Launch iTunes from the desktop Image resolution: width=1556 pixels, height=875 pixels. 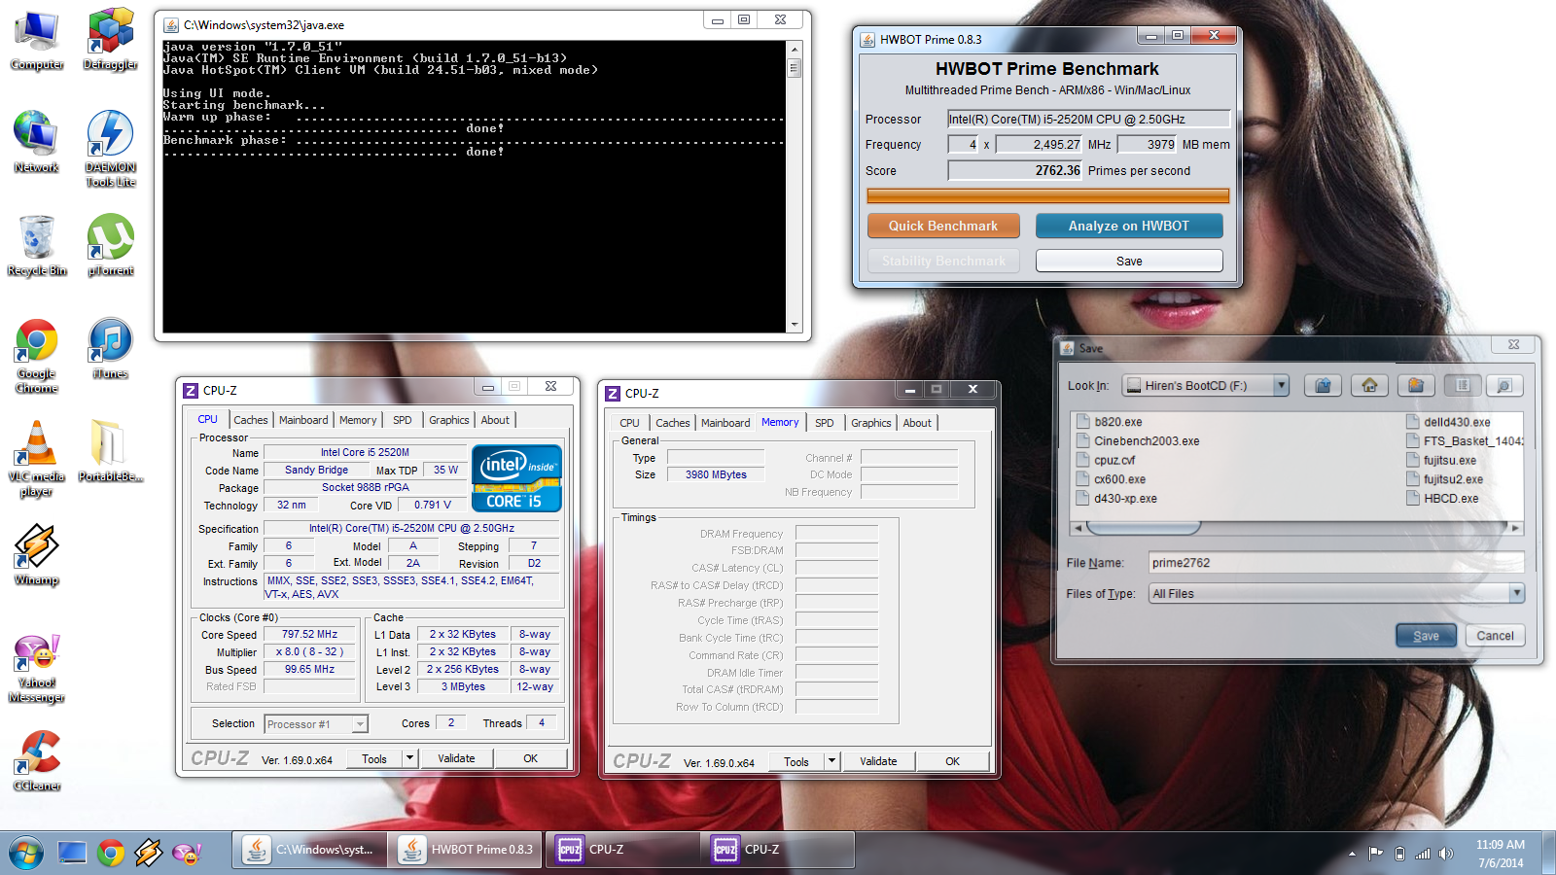[x=110, y=349]
